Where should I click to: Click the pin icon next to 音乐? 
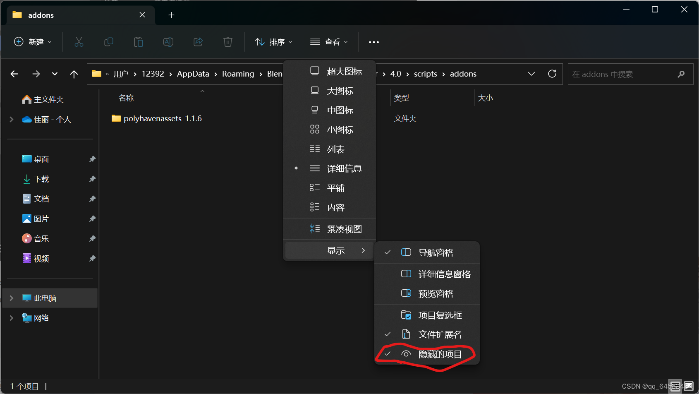tap(92, 238)
